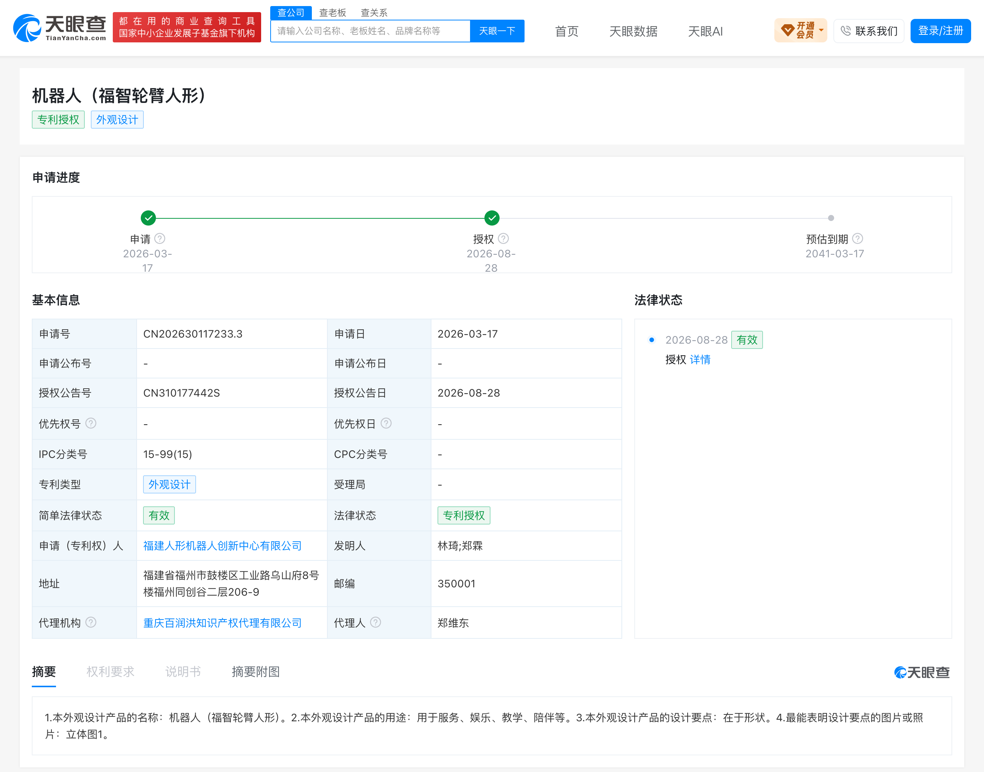Click the red banner 都在用的商业查询工具
This screenshot has width=984, height=772.
coord(187,27)
